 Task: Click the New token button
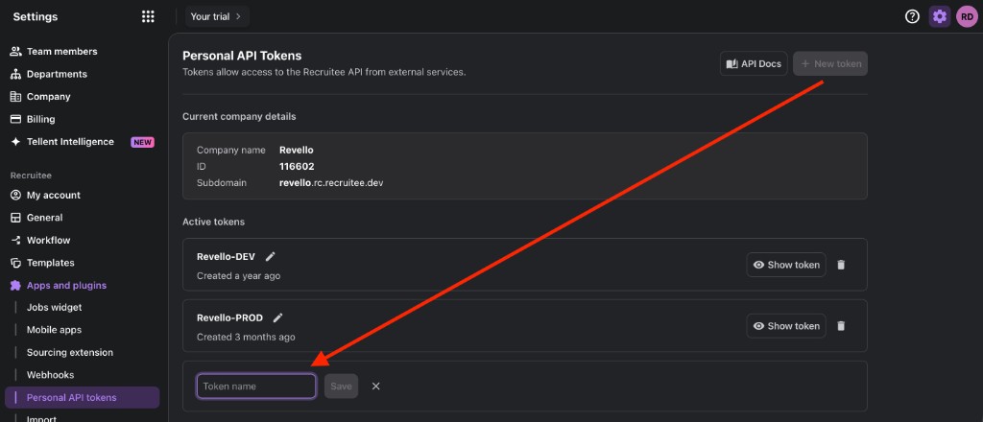click(x=830, y=64)
